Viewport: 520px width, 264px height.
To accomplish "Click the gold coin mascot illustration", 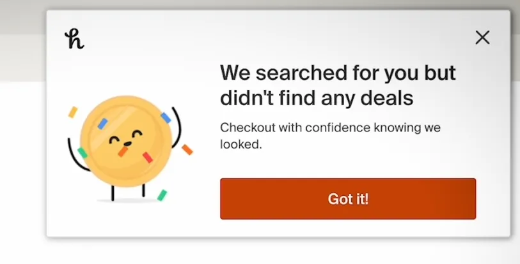I will [127, 140].
